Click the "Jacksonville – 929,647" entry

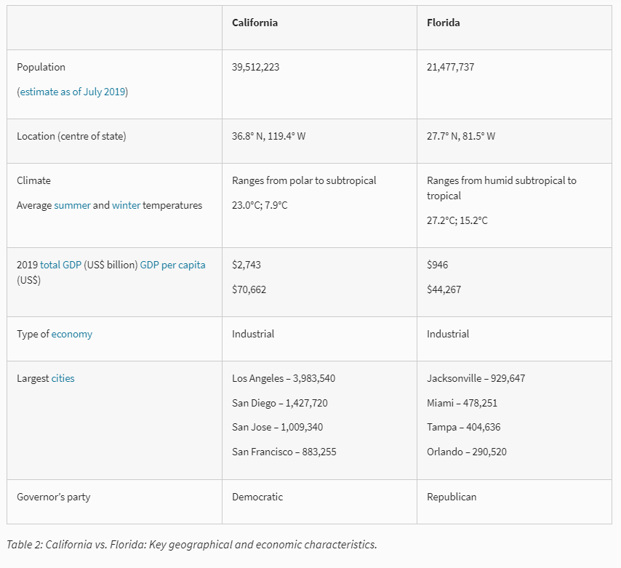click(x=476, y=378)
